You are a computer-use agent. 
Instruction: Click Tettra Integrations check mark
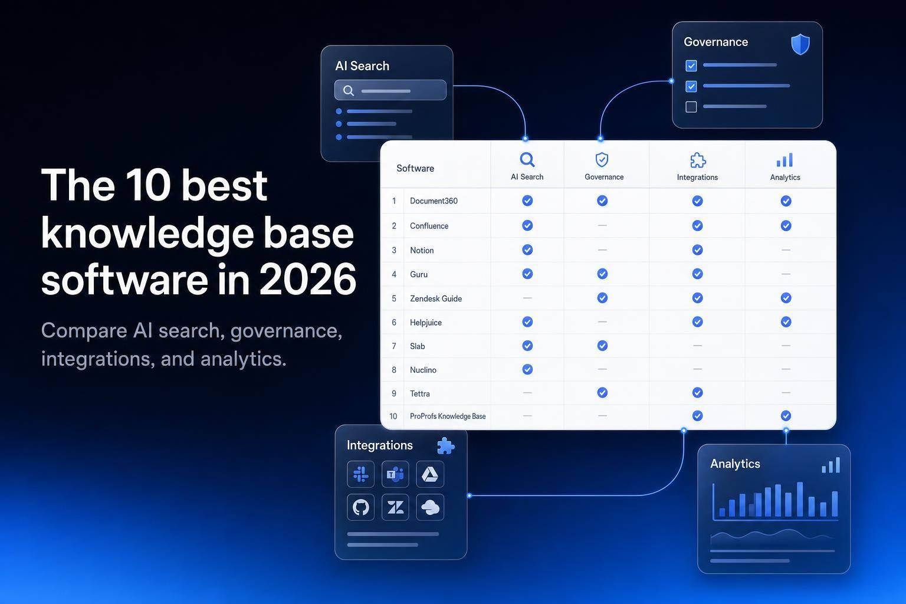(697, 393)
